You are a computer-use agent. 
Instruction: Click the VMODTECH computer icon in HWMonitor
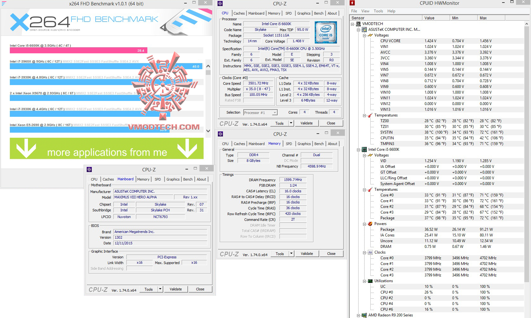point(359,24)
